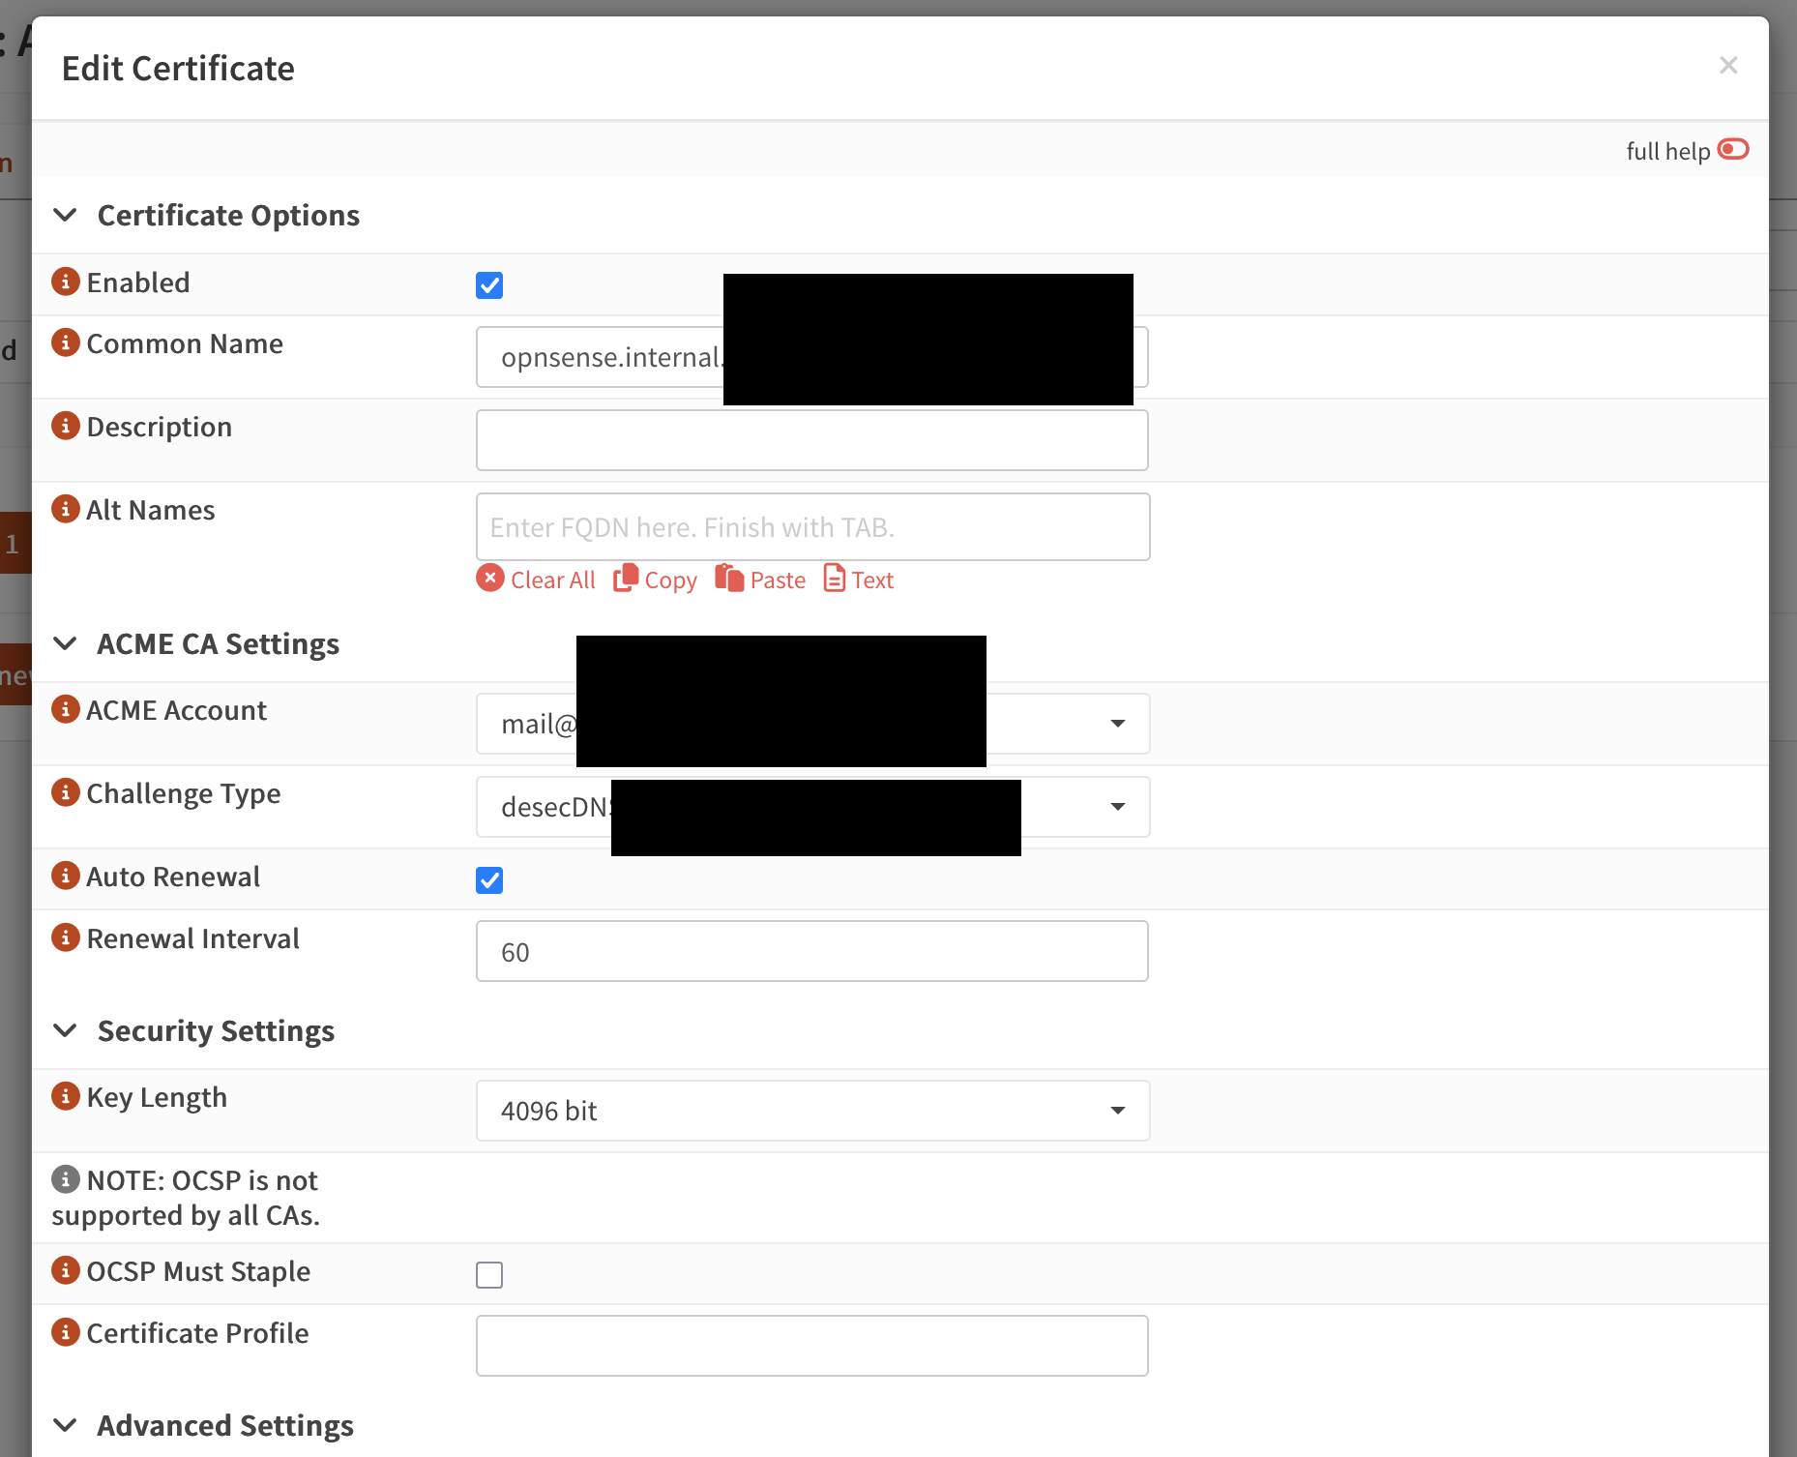Click info icon next to Certificate Profile
1797x1457 pixels.
tap(65, 1332)
